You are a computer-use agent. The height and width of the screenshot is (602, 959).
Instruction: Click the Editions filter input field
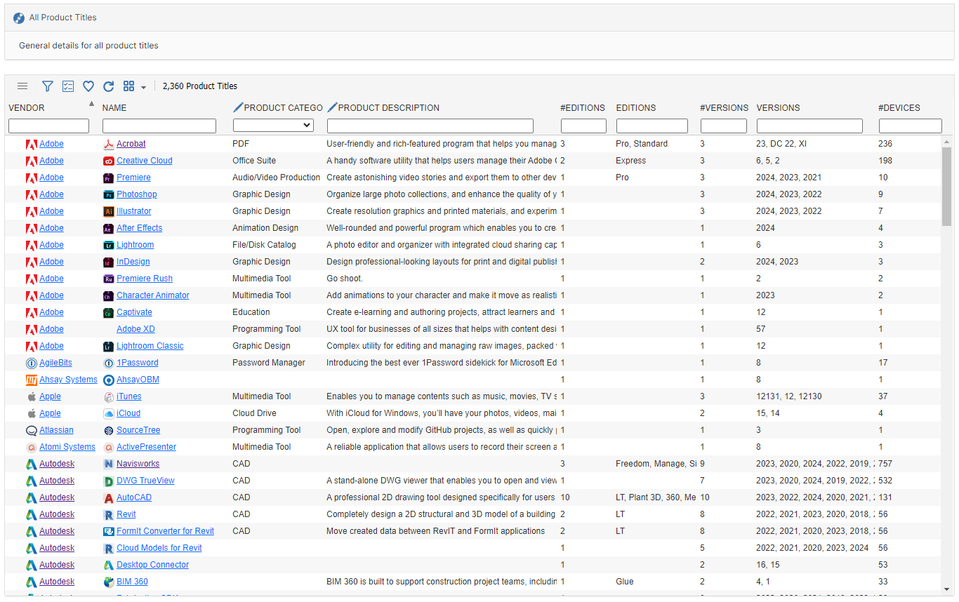(x=652, y=126)
